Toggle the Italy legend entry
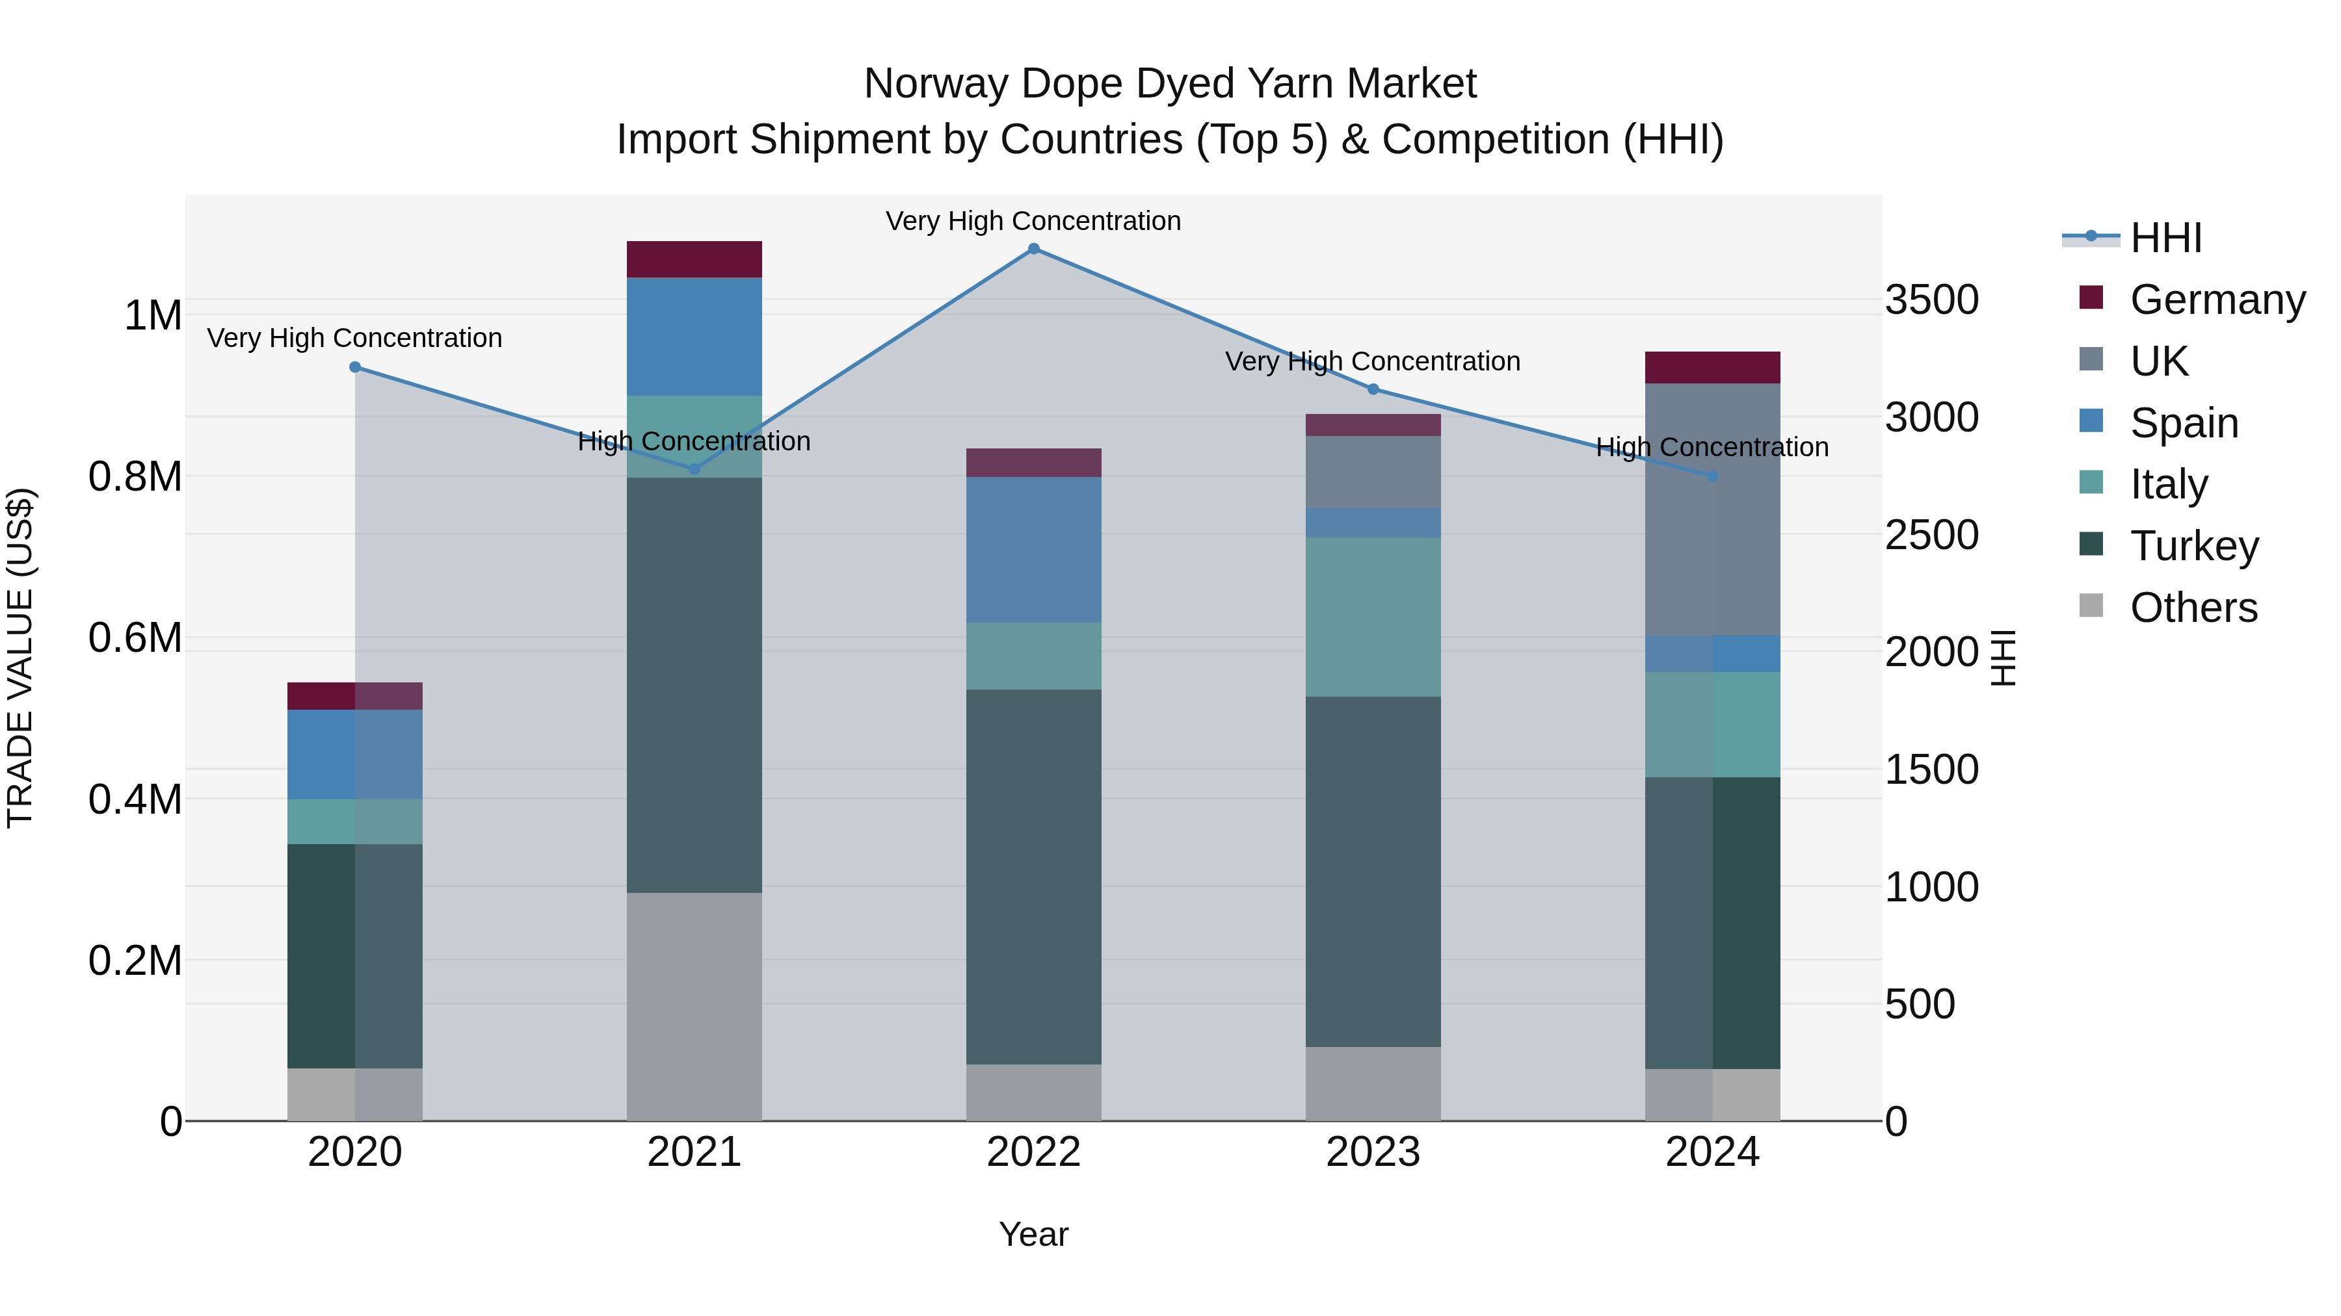The height and width of the screenshot is (1316, 2341). 2143,483
